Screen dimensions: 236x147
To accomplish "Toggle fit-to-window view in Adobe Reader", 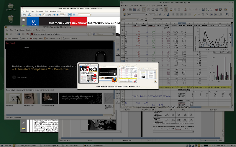I will click(74, 15).
